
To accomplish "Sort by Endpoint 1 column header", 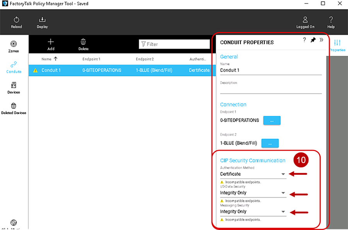I will pyautogui.click(x=91, y=59).
